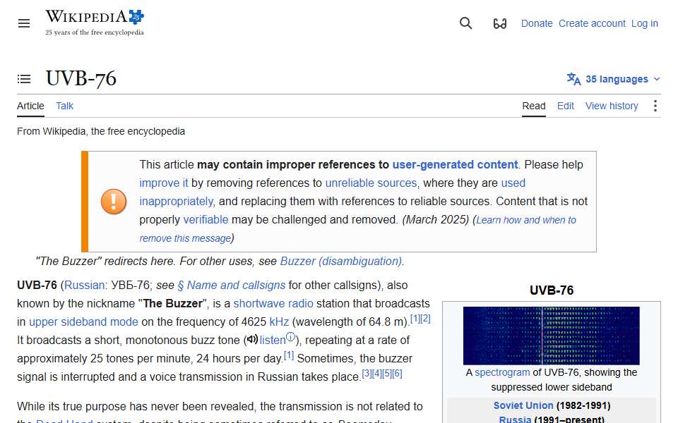Switch to the Article tab
The image size is (678, 423).
pyautogui.click(x=30, y=106)
